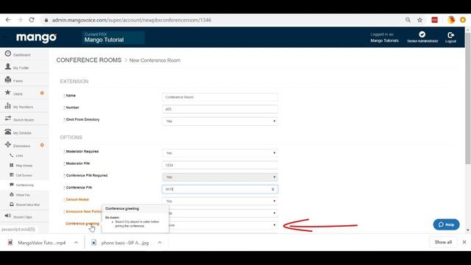Click orange badge beside Users
Image resolution: width=471 pixels, height=265 pixels.
[x=42, y=93]
